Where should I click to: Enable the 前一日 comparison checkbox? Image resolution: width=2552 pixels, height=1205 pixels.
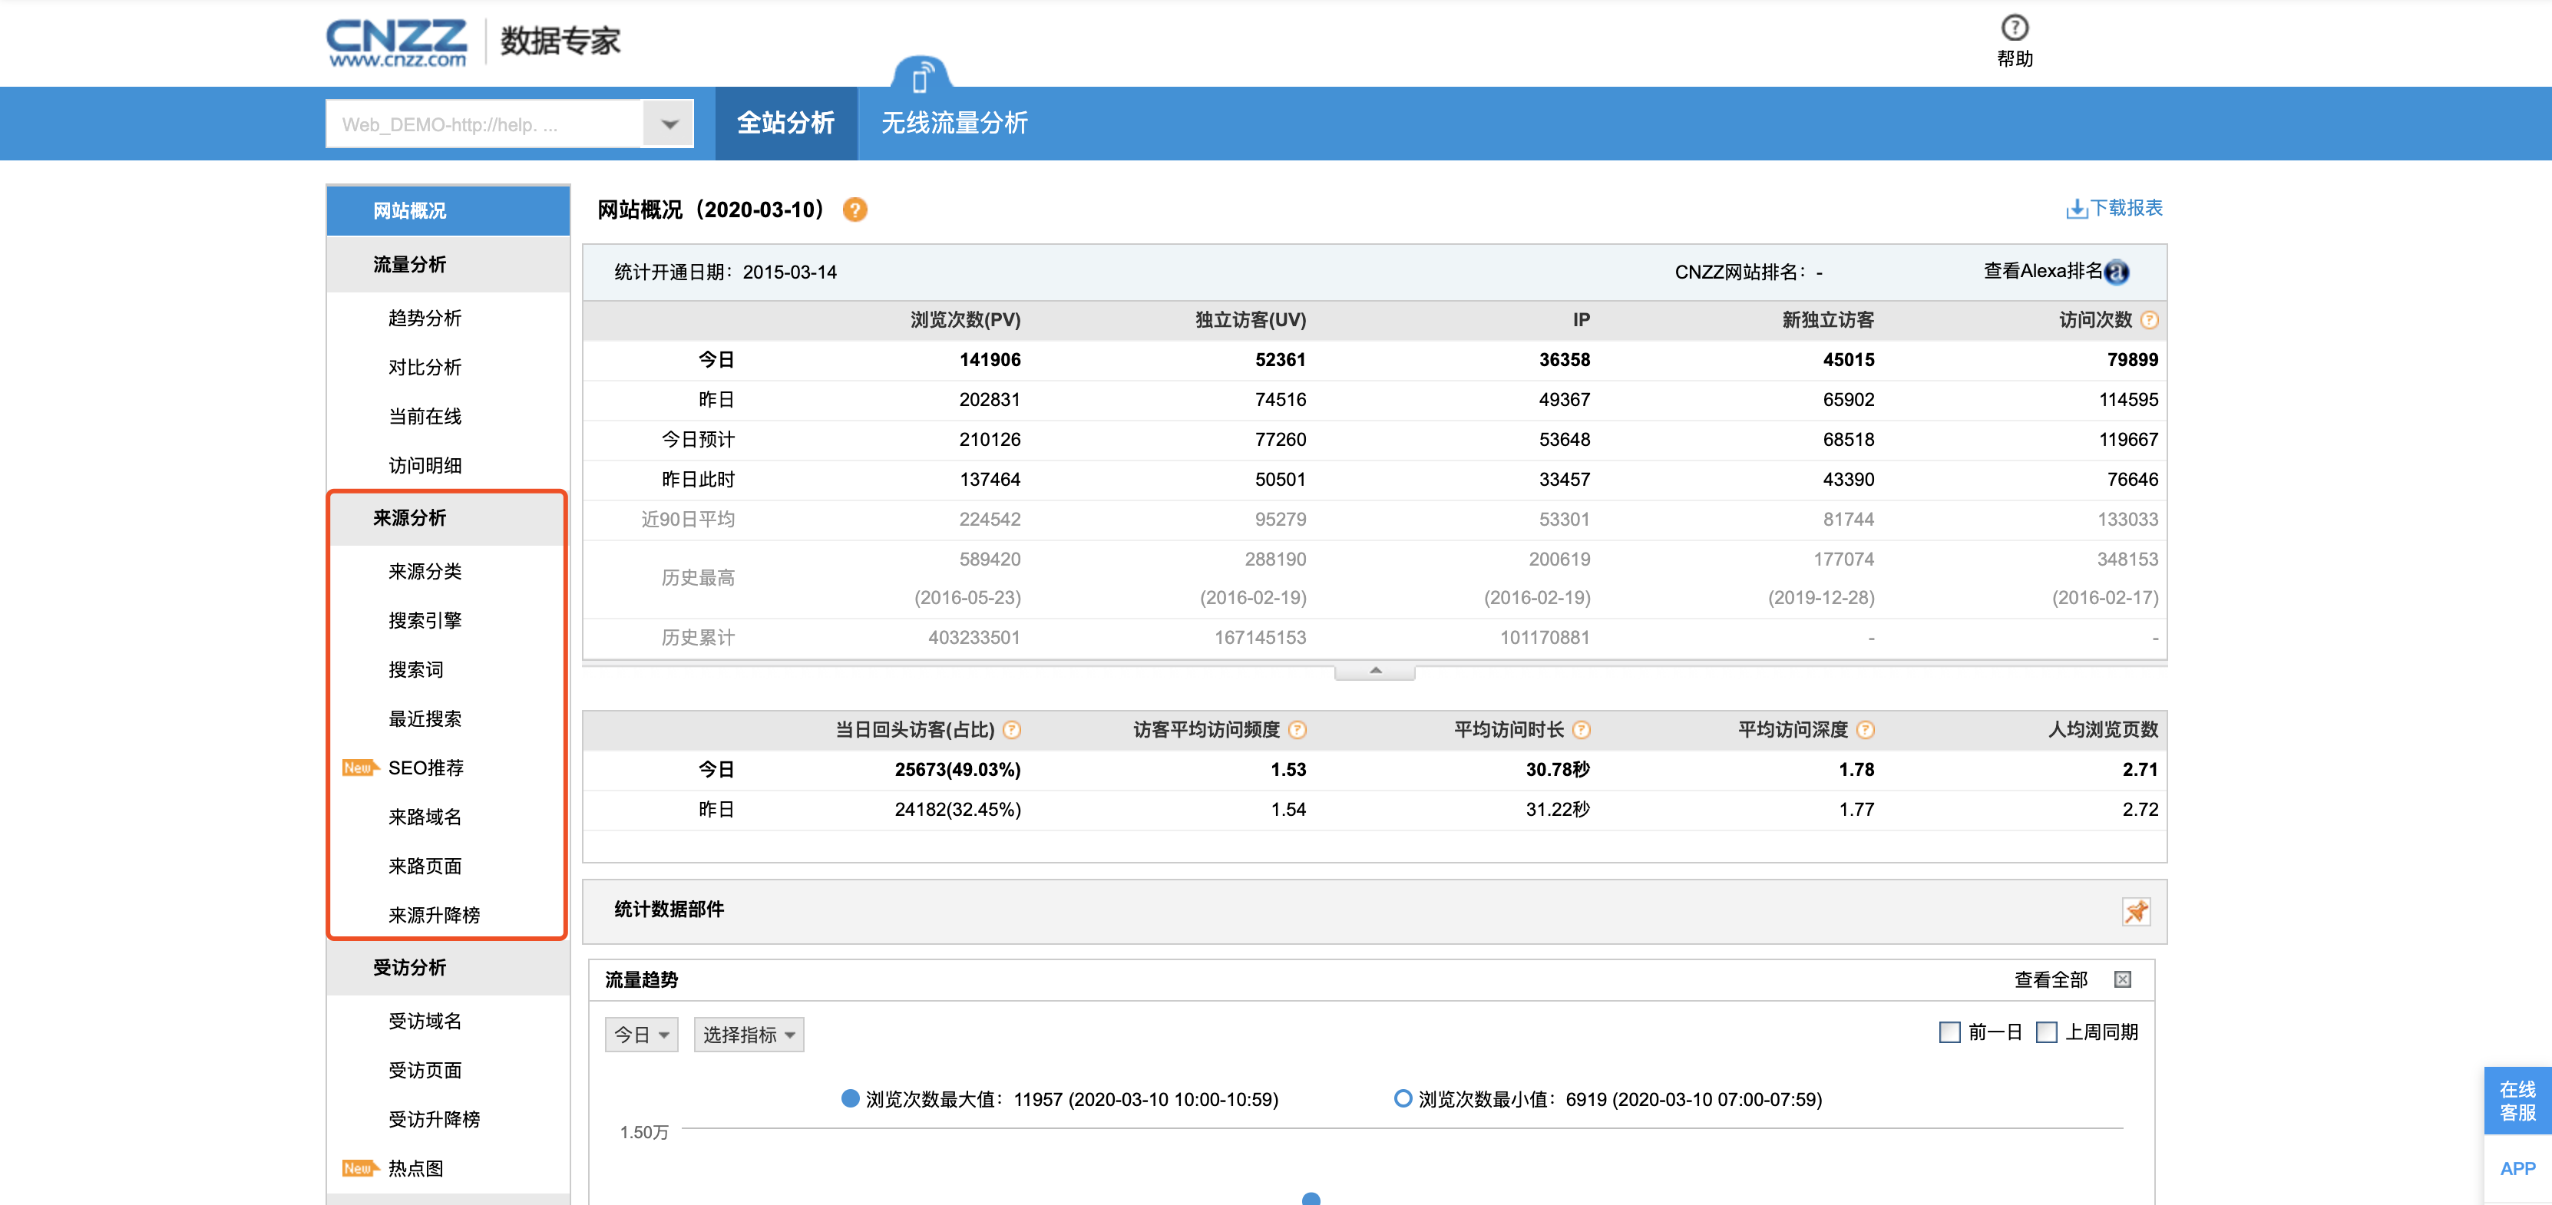1949,1033
